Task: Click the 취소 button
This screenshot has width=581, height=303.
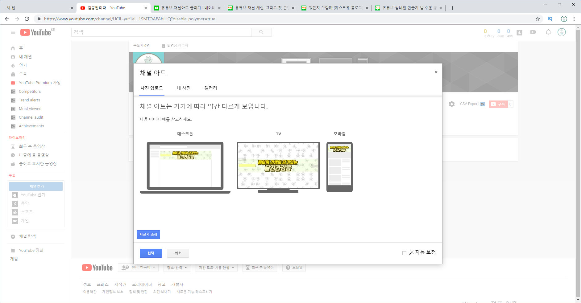Action: 178,253
